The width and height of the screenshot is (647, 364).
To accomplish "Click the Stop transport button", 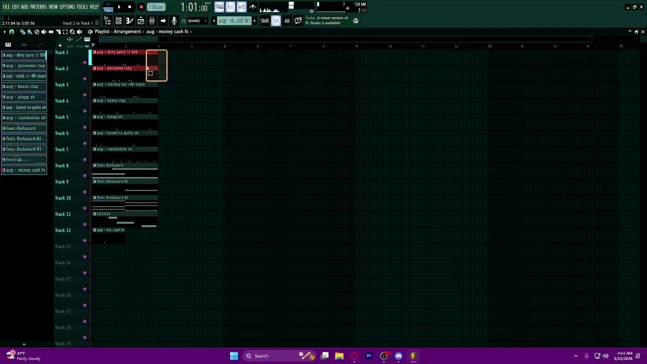I will click(130, 7).
